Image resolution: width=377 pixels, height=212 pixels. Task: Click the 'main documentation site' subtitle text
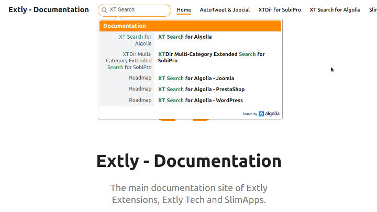coord(188,194)
